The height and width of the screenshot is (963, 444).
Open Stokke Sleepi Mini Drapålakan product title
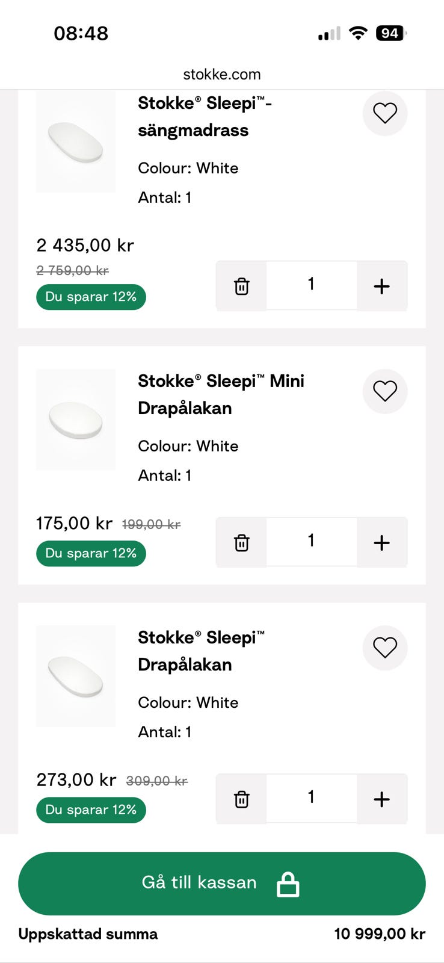[x=220, y=394]
